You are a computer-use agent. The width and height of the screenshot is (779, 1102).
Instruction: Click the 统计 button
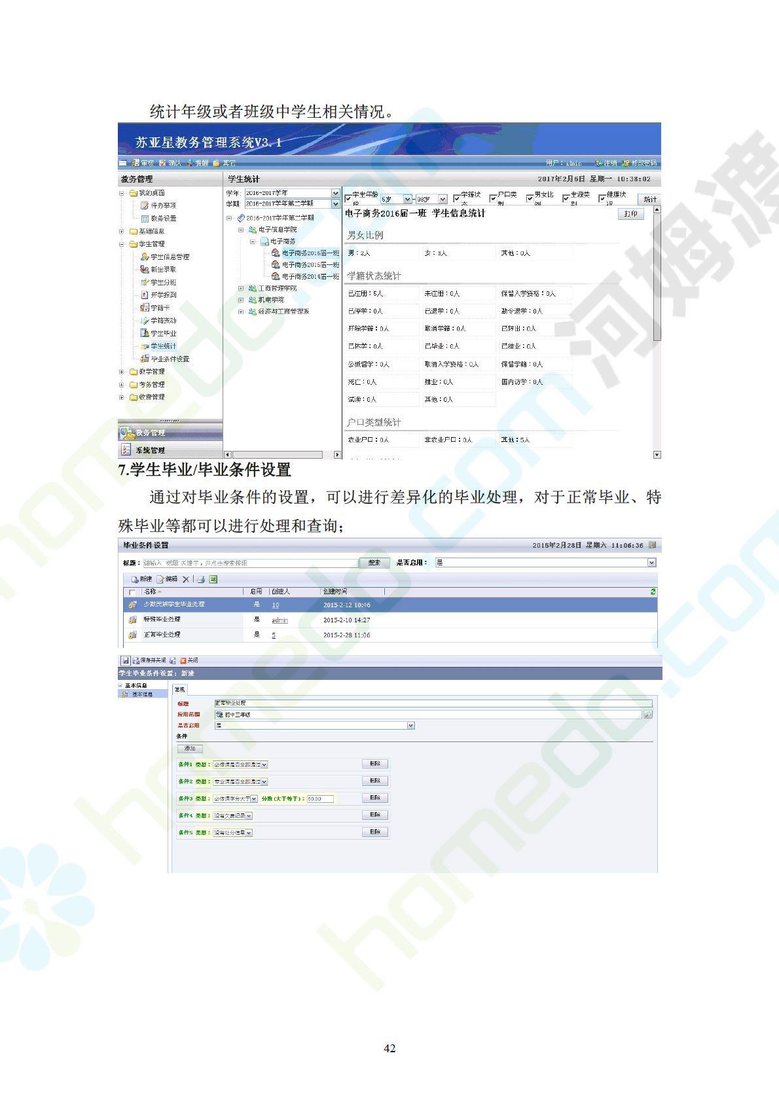[x=649, y=199]
